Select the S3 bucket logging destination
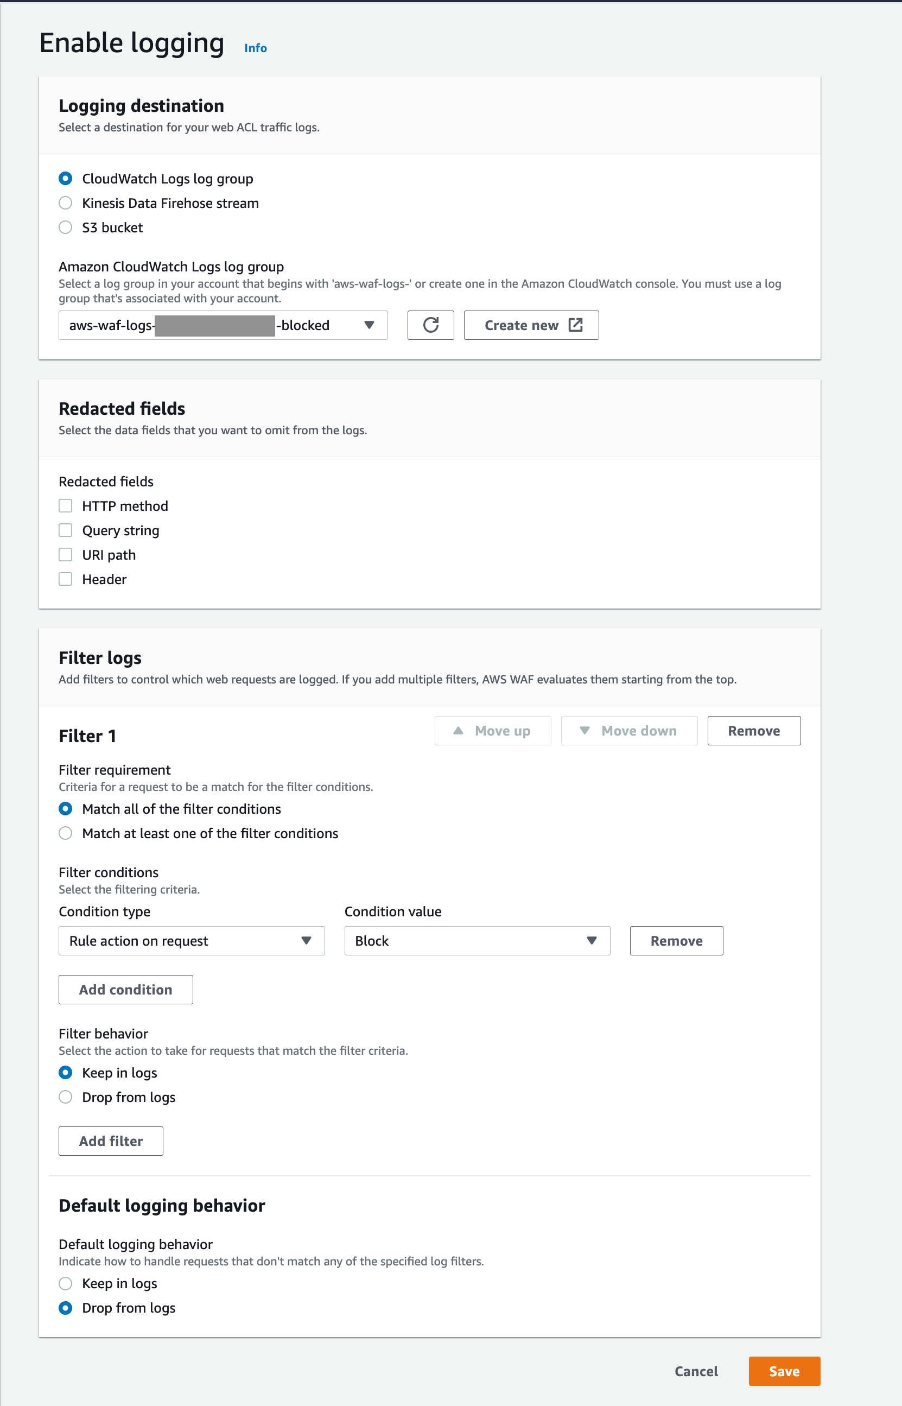Image resolution: width=902 pixels, height=1406 pixels. (x=66, y=227)
